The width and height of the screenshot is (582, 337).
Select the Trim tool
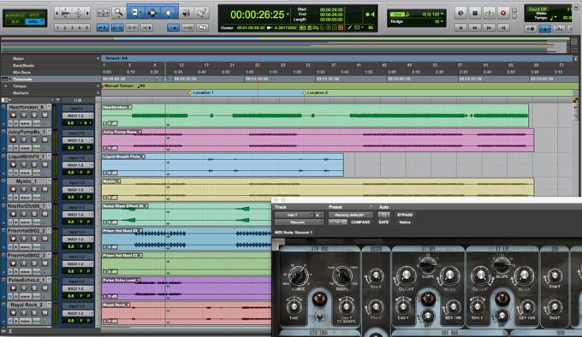135,13
